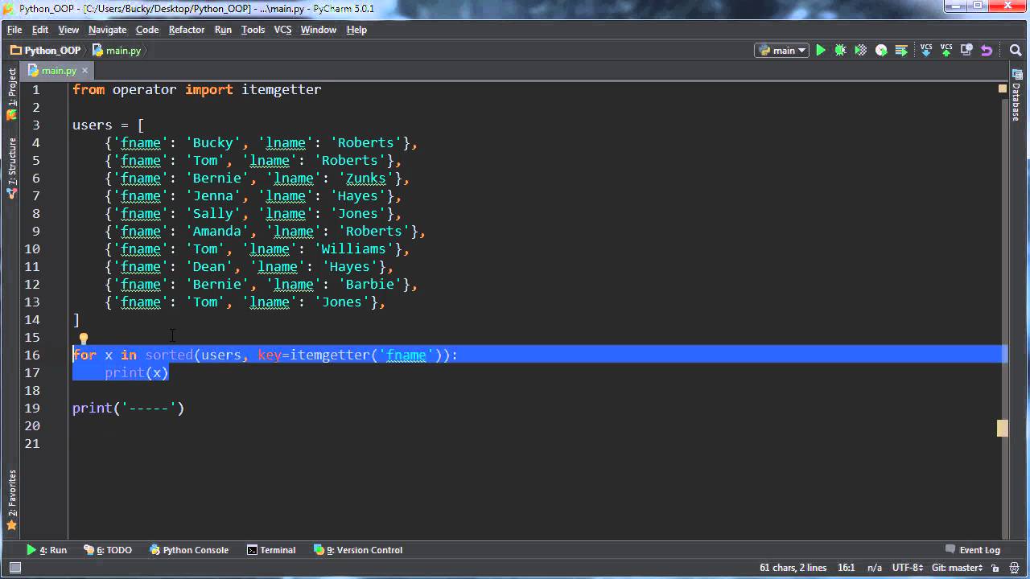Click the 'Zunks' string on line 6
The width and height of the screenshot is (1030, 579).
[x=365, y=178]
